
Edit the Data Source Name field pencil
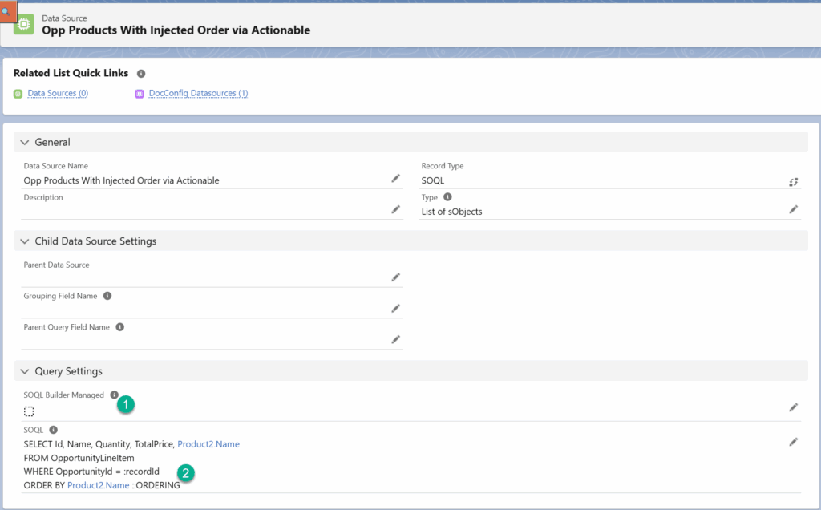[395, 178]
